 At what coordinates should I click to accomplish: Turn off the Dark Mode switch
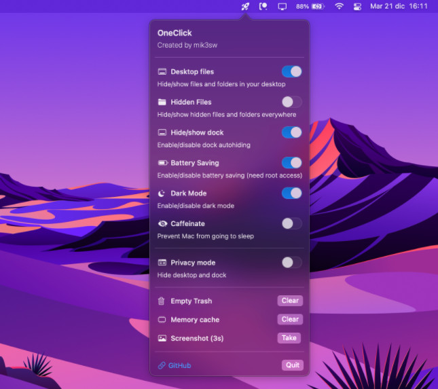tap(291, 193)
